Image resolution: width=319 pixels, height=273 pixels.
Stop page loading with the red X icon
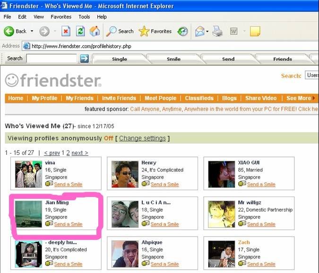pyautogui.click(x=66, y=31)
